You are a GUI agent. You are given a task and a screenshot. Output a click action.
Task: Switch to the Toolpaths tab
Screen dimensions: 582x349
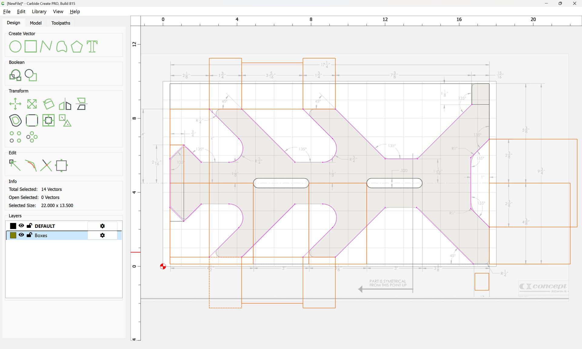tap(61, 23)
